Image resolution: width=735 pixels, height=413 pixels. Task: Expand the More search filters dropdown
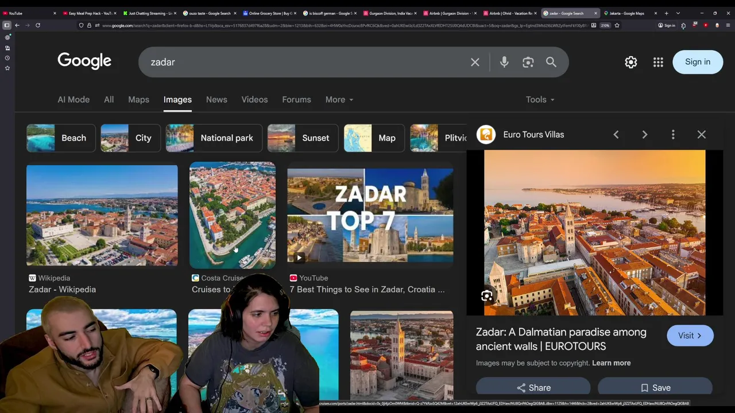point(339,100)
